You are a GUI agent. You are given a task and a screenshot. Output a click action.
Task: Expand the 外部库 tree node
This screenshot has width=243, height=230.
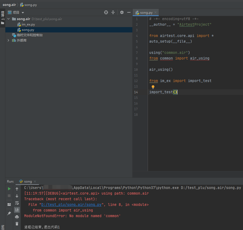click(8, 40)
